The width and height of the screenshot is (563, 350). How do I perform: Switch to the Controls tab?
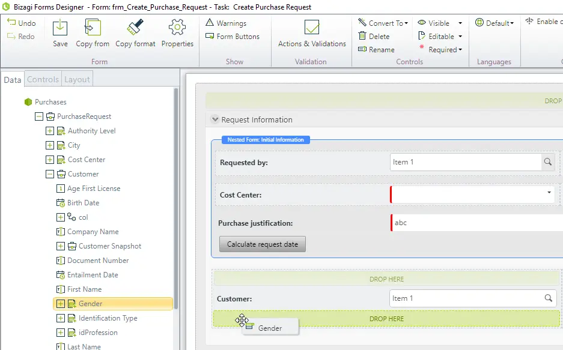(43, 79)
